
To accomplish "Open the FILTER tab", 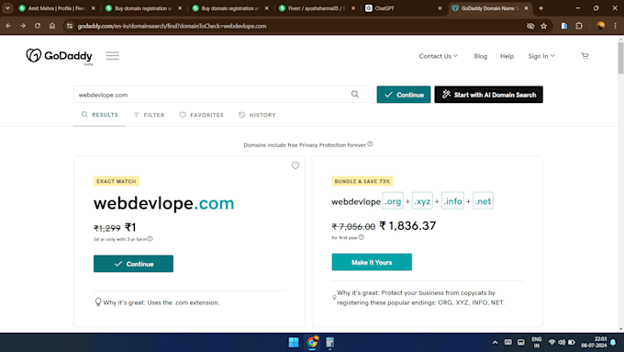I will coord(149,115).
